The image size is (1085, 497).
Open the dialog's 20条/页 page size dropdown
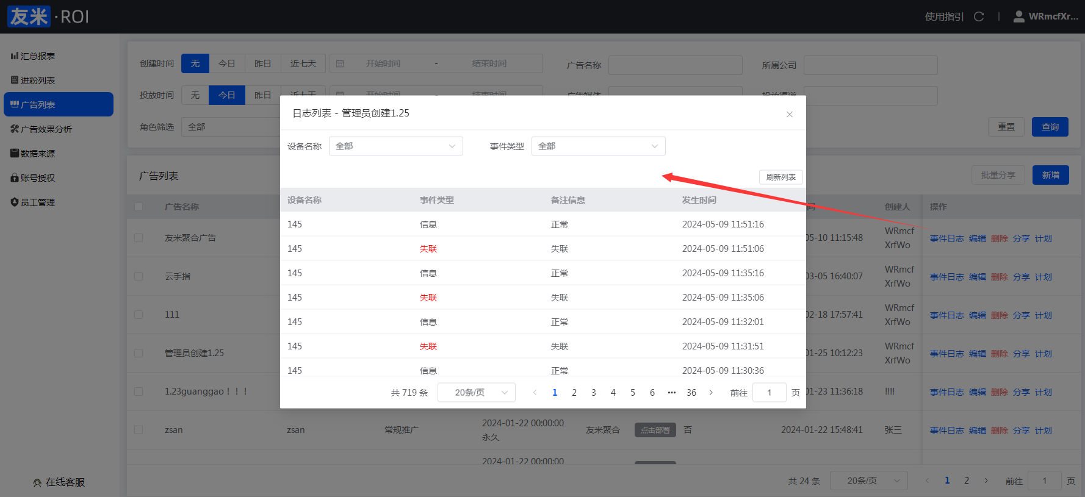tap(476, 393)
